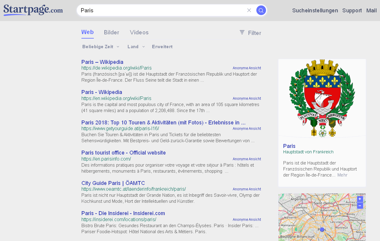Open 'City Guide Paris | ÖAMTC' result
The width and height of the screenshot is (380, 241).
coord(113,183)
